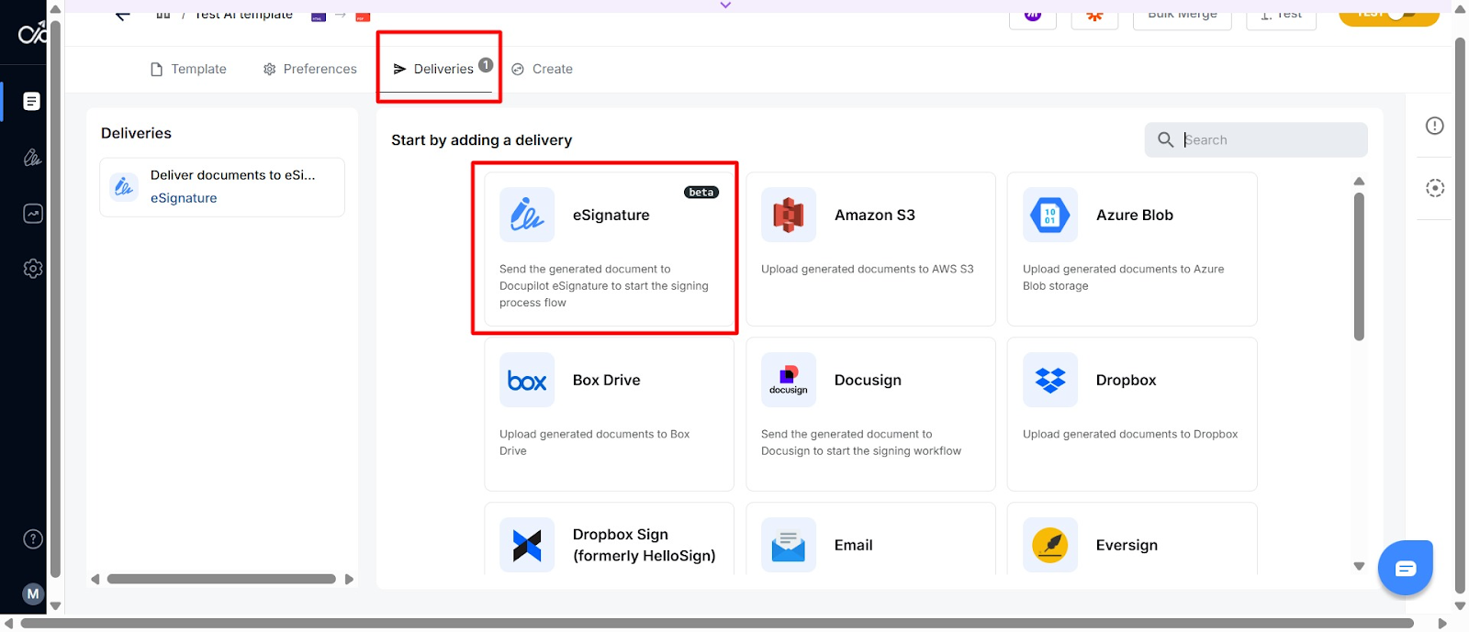Image resolution: width=1469 pixels, height=632 pixels.
Task: Switch to the Template tab
Action: [188, 69]
